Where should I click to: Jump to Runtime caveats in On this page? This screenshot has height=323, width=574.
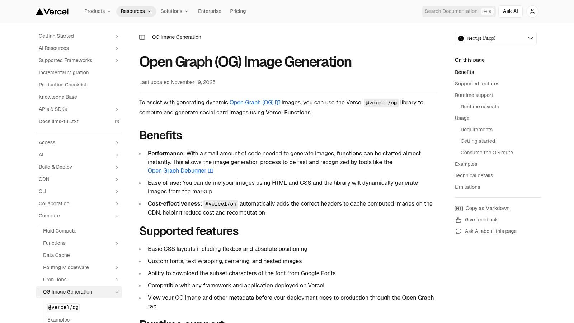click(x=480, y=107)
